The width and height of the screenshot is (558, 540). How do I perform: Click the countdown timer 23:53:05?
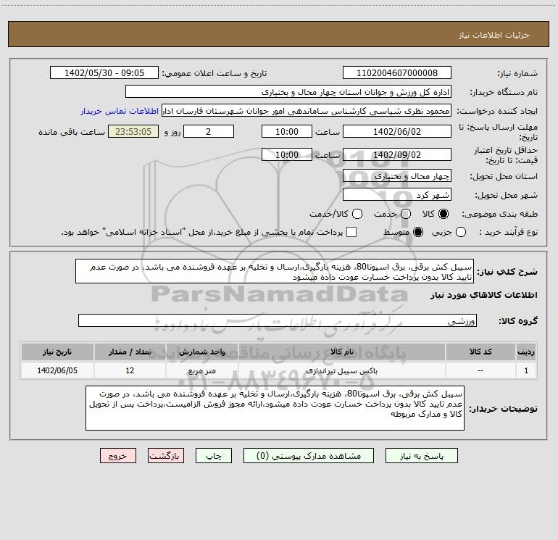coord(133,131)
